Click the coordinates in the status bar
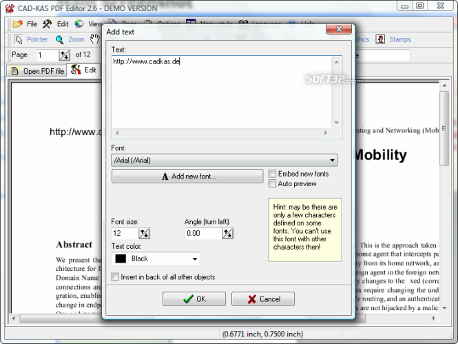The height and width of the screenshot is (344, 458). click(x=262, y=334)
